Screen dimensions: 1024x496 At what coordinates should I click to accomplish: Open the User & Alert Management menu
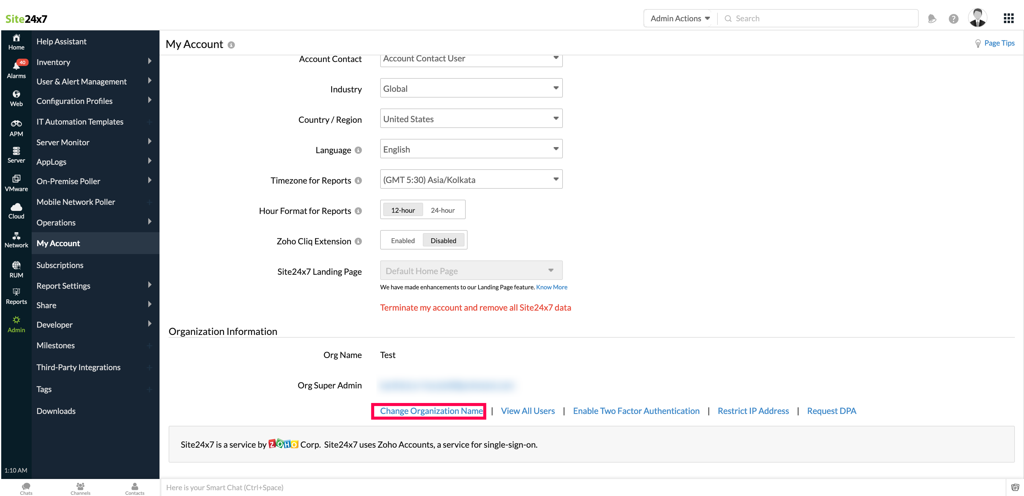(x=81, y=81)
